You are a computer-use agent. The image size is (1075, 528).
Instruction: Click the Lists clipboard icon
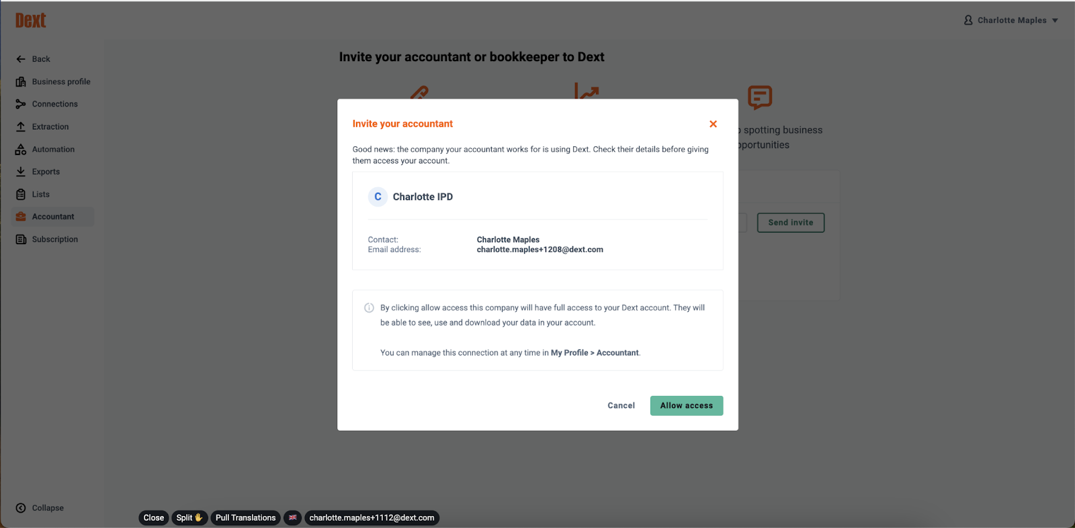[x=21, y=195]
